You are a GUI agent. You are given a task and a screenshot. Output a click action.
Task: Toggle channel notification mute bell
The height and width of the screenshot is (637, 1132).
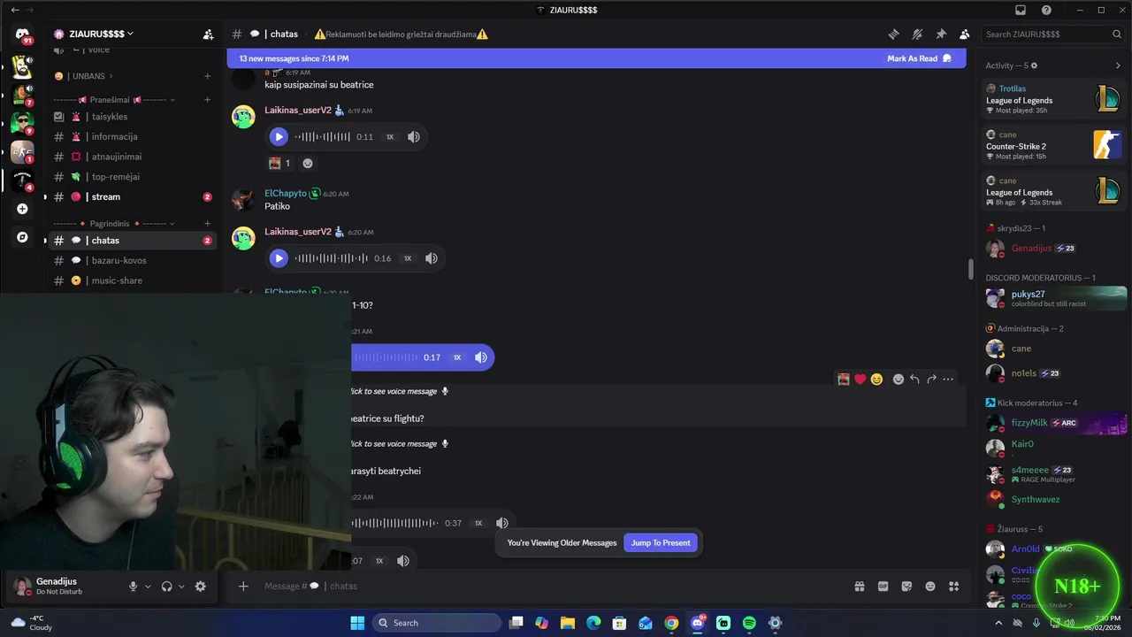[917, 35]
